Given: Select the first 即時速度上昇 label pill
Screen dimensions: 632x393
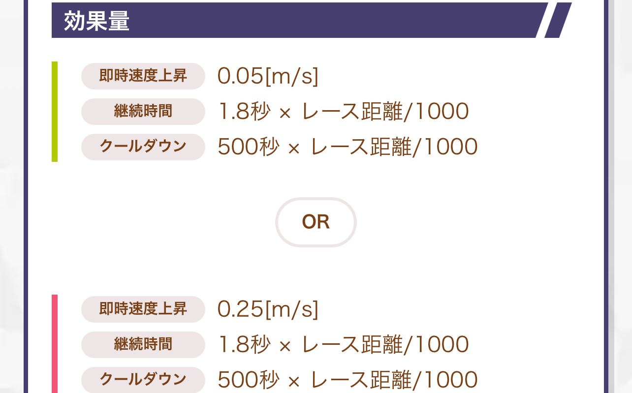Looking at the screenshot, I should 143,76.
